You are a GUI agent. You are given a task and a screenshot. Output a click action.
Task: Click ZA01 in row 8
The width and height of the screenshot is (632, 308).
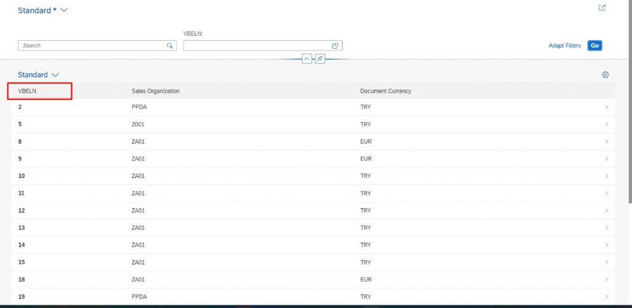click(138, 142)
